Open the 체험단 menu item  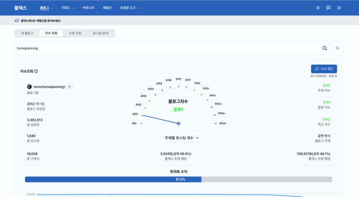[x=107, y=8]
